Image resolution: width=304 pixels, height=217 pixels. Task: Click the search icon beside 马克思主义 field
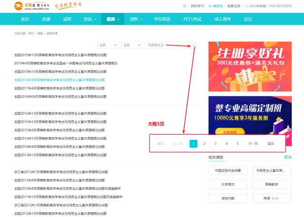click(195, 45)
